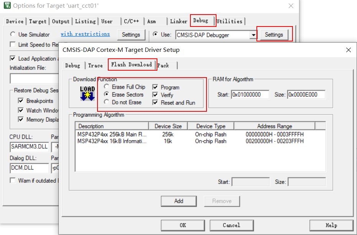The image size is (357, 235).
Task: Click the address range 00200000H - 00203FFFH
Action: tap(274, 141)
